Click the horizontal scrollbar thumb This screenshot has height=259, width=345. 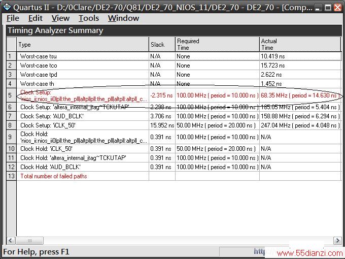tap(29, 240)
